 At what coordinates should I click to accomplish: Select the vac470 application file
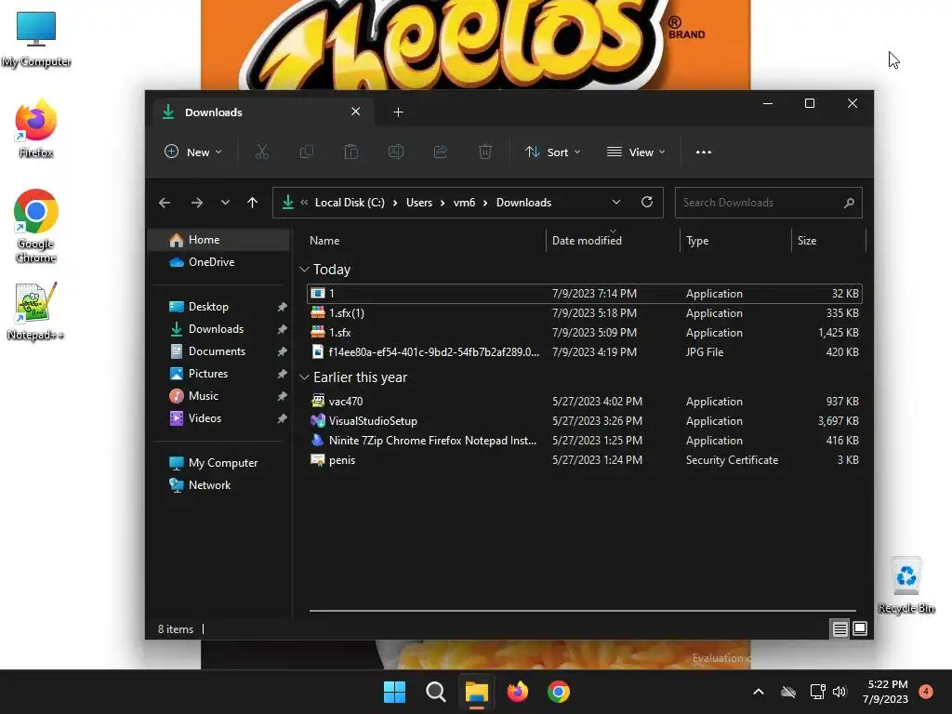585,402
